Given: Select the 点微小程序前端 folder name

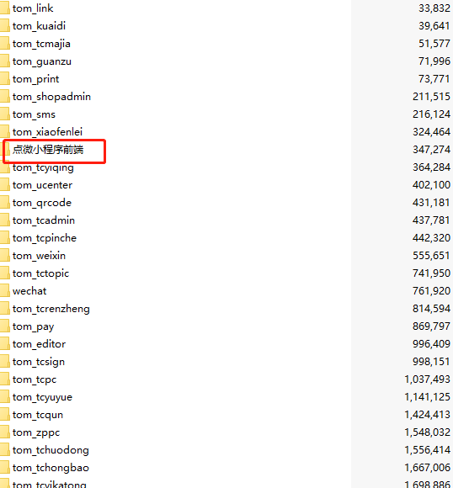Looking at the screenshot, I should coord(48,150).
